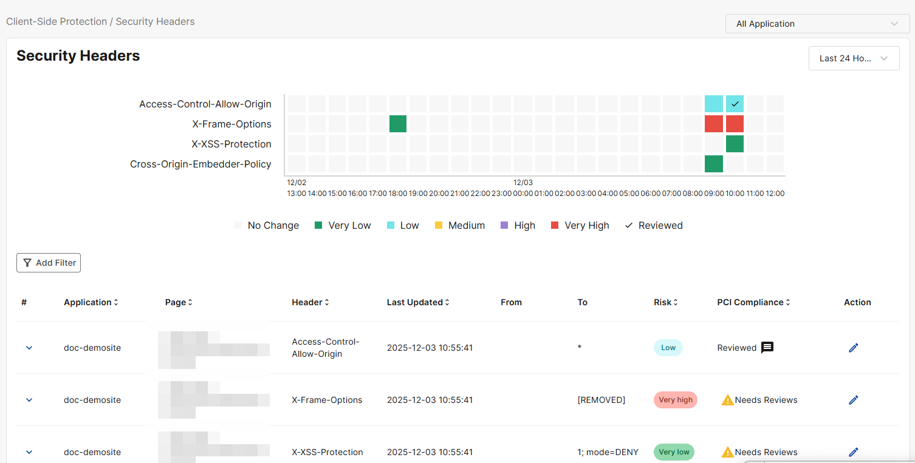Select the No Change legend swatch
The height and width of the screenshot is (463, 915).
238,225
